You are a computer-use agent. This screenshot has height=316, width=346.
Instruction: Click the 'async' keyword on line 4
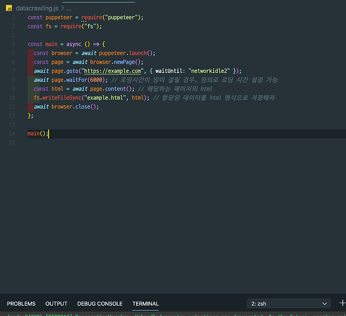(74, 44)
